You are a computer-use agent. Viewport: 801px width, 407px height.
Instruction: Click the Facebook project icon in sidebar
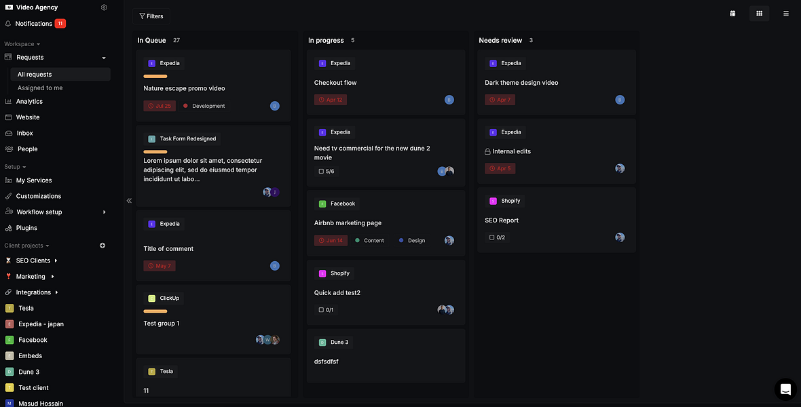click(x=10, y=340)
